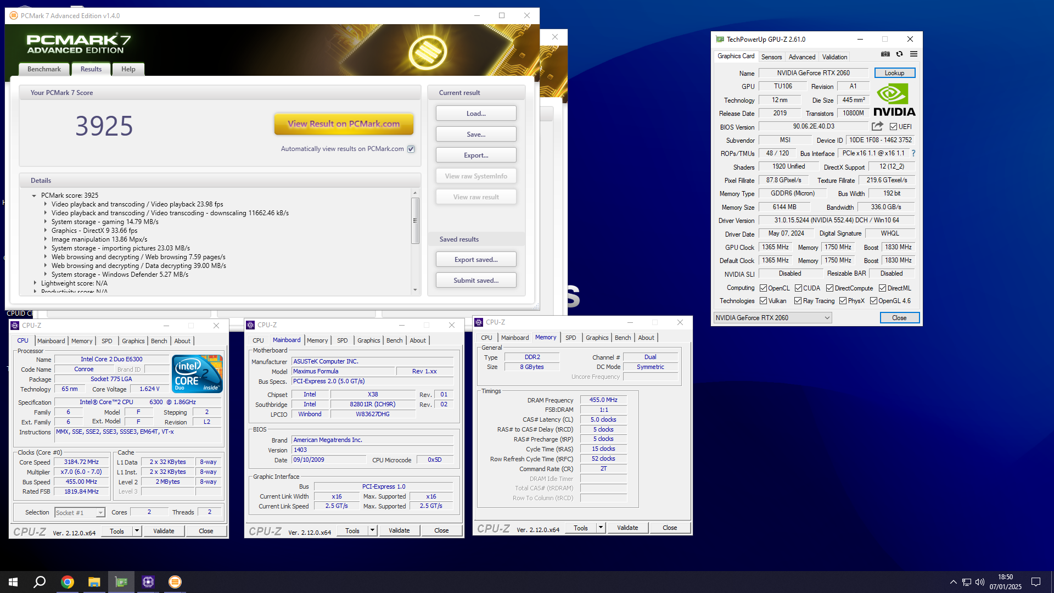
Task: Toggle the DirectCompute checkbox
Action: [x=830, y=288]
